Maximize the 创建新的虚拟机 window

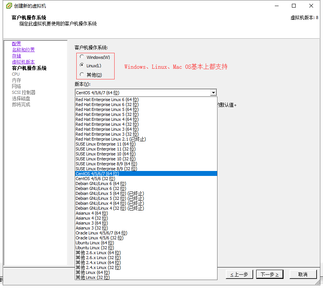click(294, 6)
